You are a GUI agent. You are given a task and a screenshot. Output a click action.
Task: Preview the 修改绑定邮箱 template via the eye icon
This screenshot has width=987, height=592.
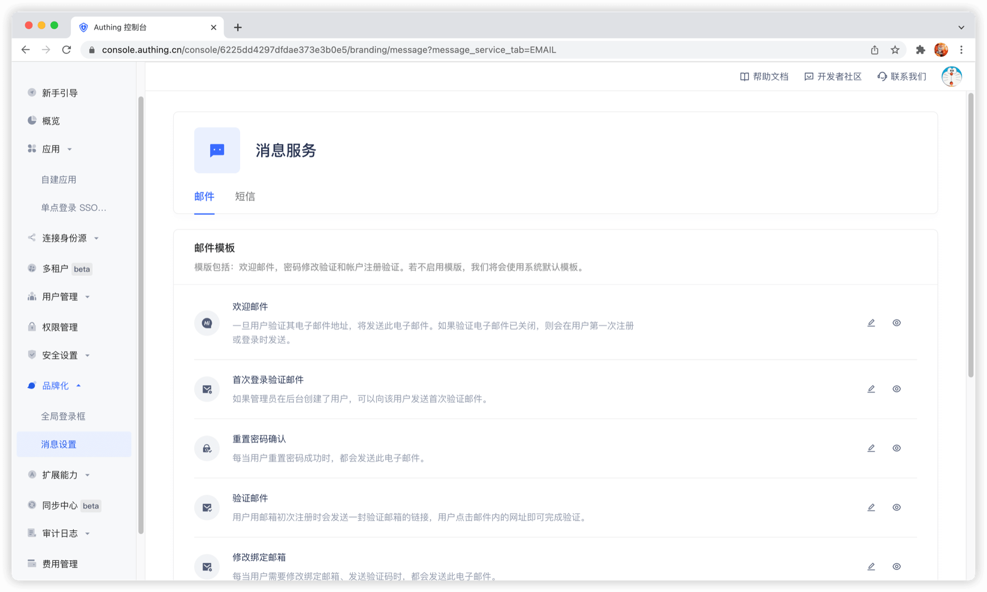(x=897, y=566)
